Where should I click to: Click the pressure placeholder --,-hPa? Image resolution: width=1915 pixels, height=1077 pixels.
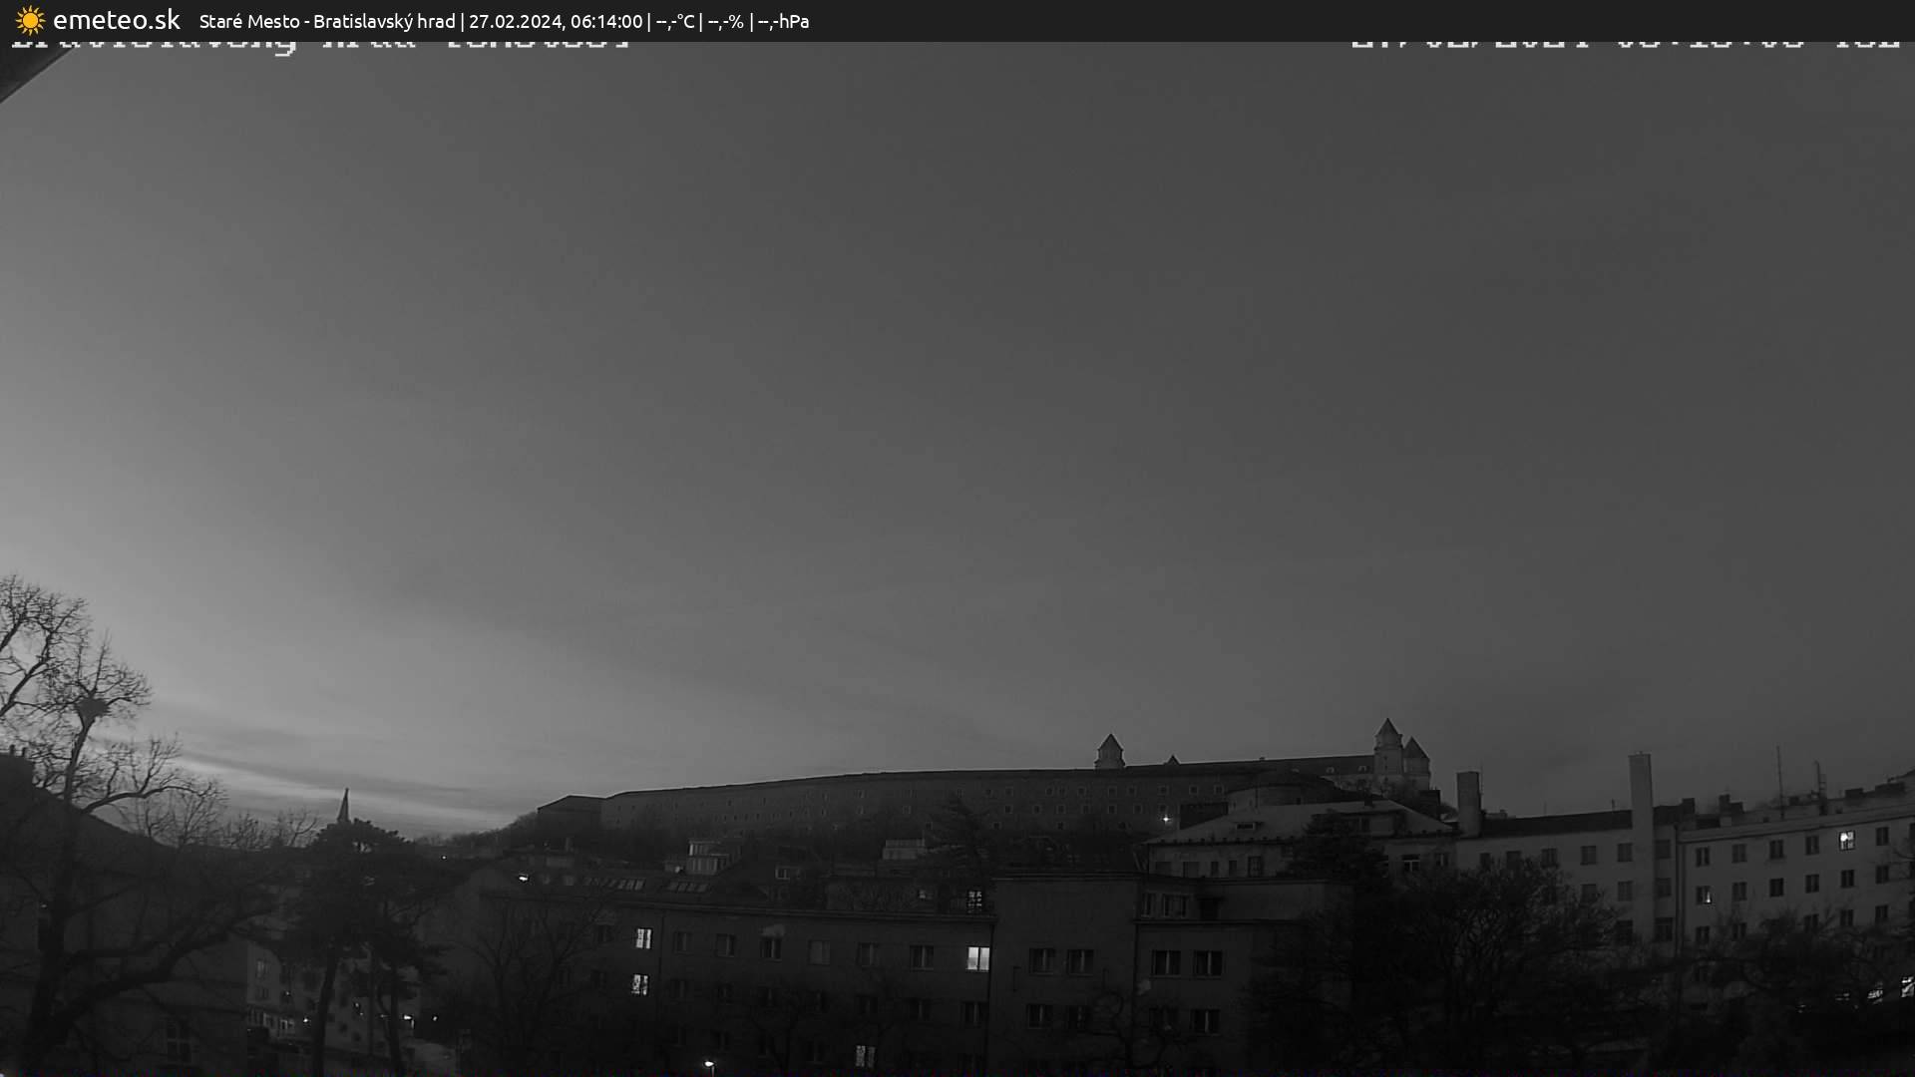tap(785, 21)
